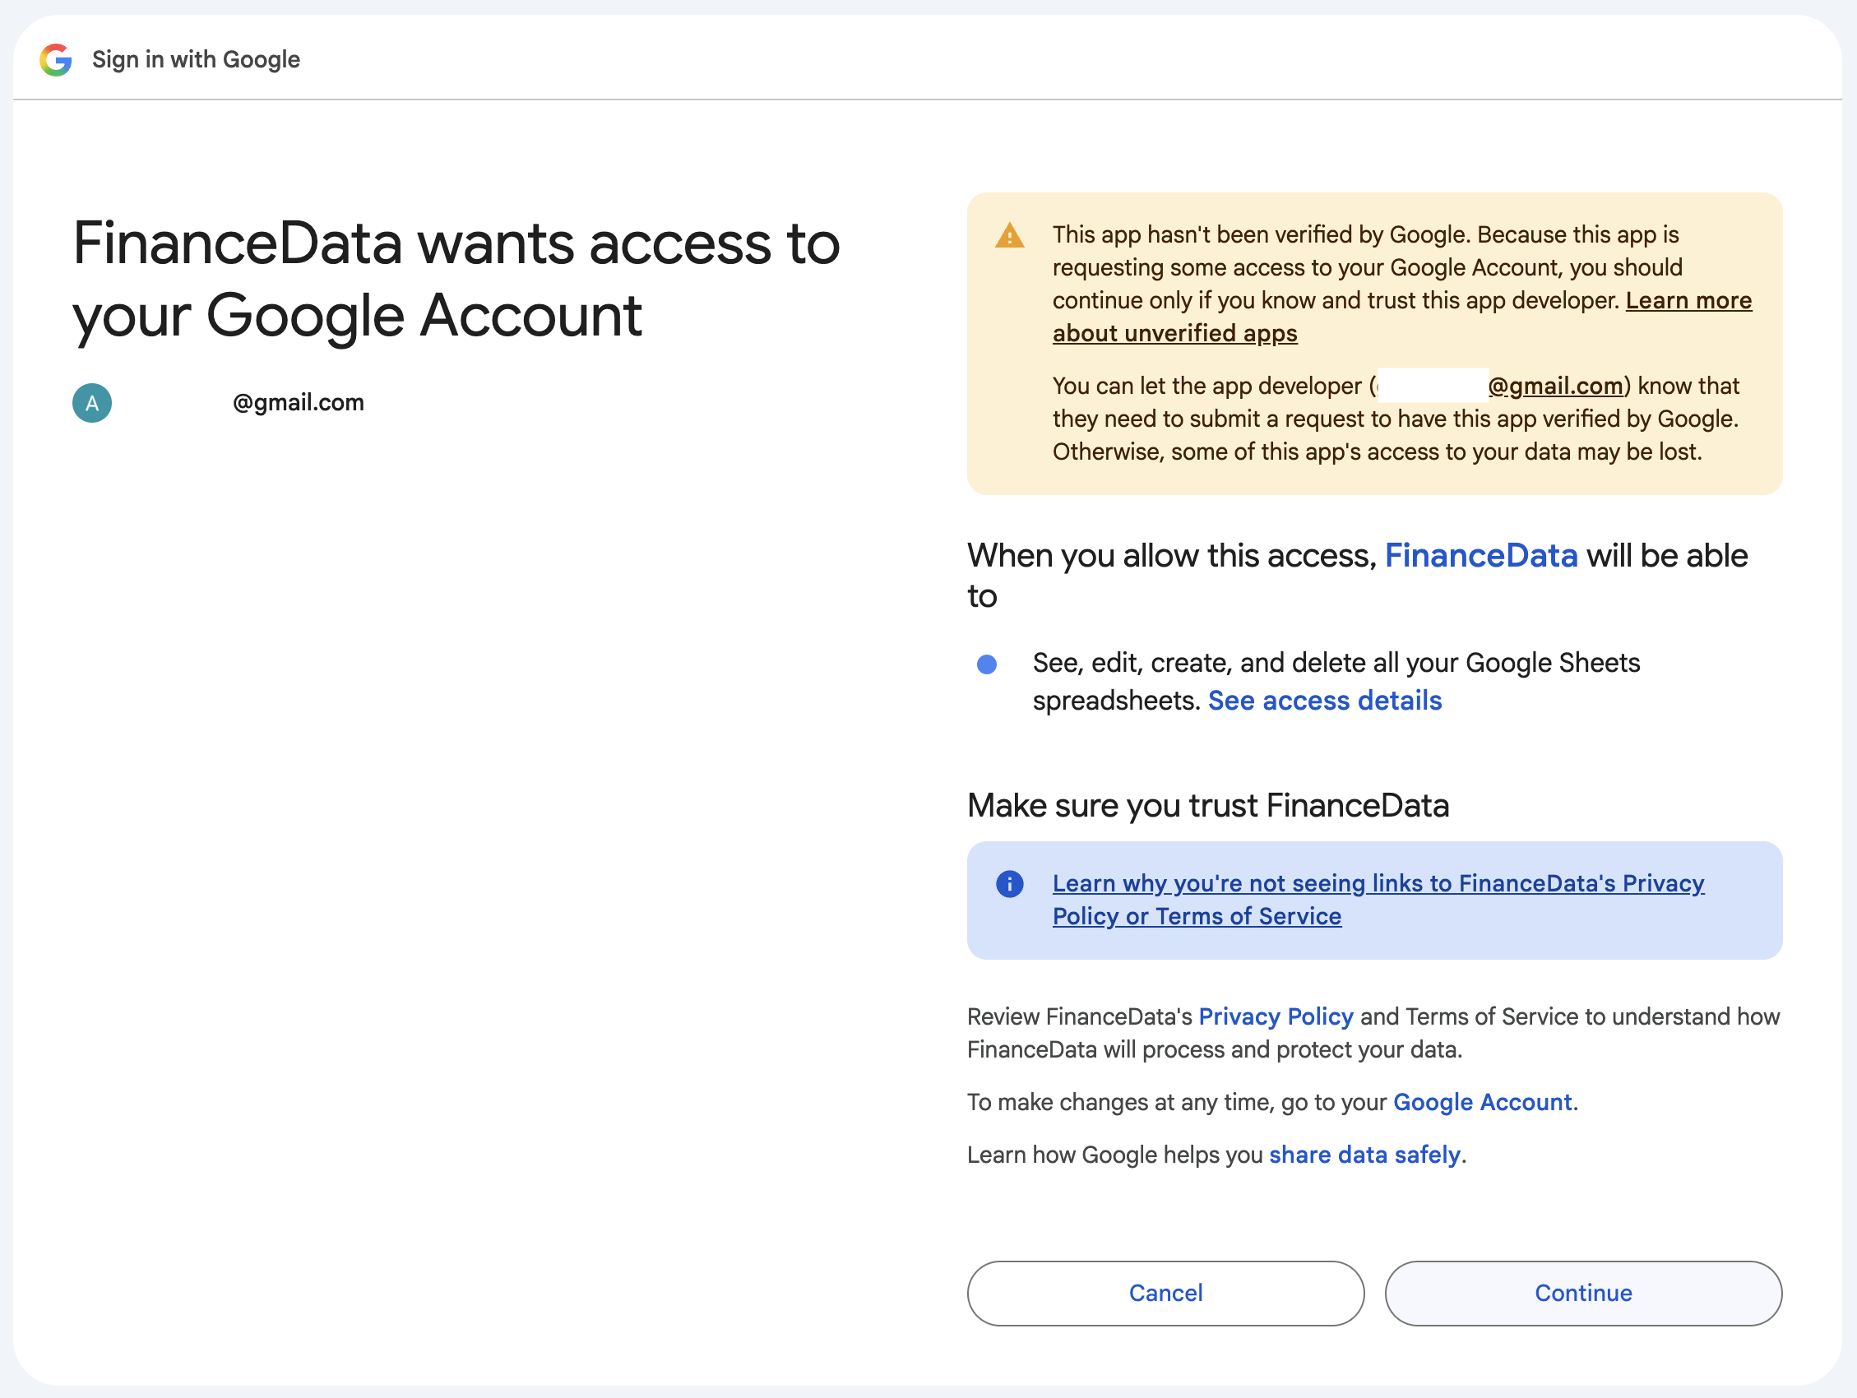Open the share data safely link
This screenshot has width=1857, height=1398.
[x=1364, y=1155]
